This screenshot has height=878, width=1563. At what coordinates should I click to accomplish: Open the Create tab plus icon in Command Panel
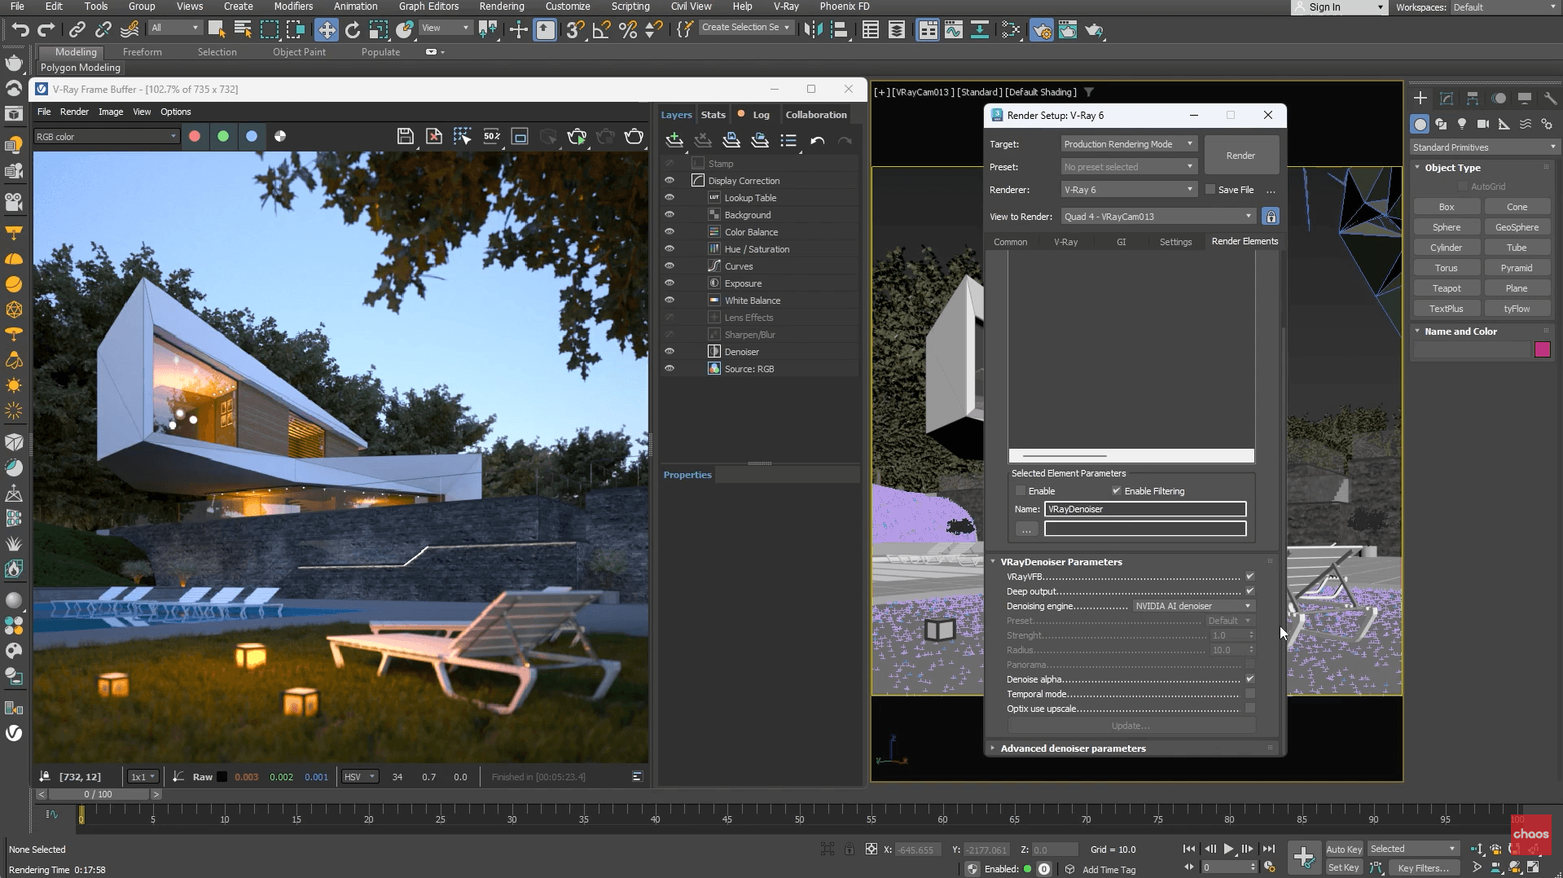tap(1420, 99)
